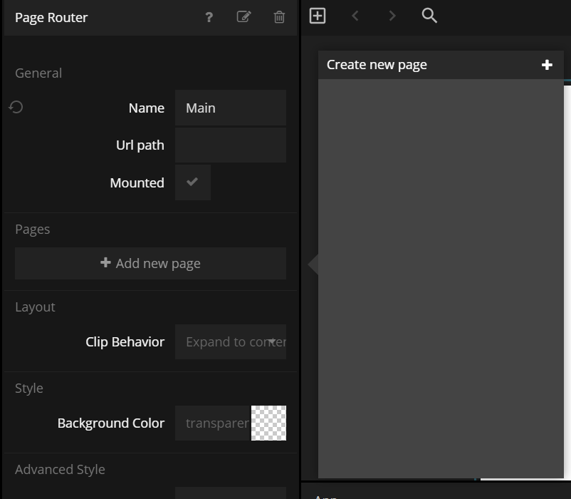The image size is (571, 499).
Task: Select the General section header
Action: pos(38,73)
